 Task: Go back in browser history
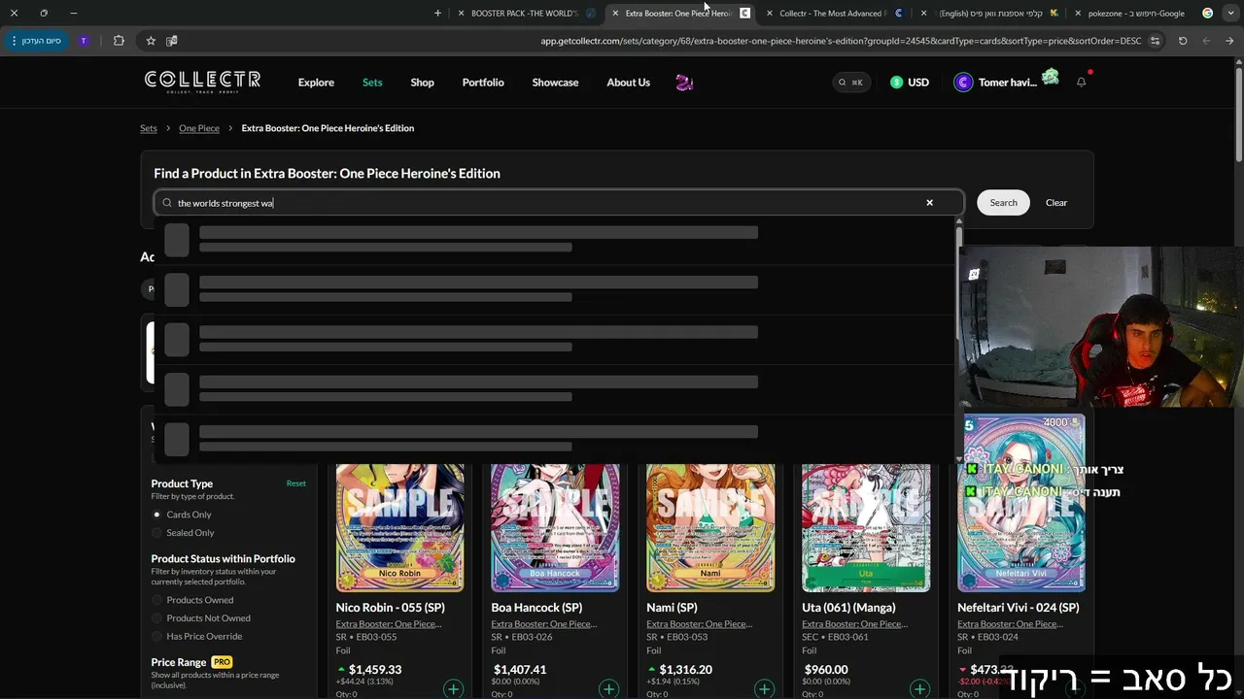1229,41
